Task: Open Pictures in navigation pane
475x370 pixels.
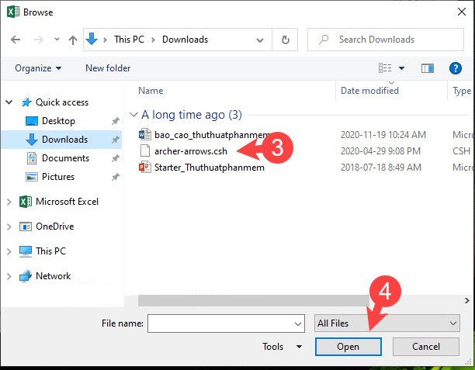Action: [58, 177]
